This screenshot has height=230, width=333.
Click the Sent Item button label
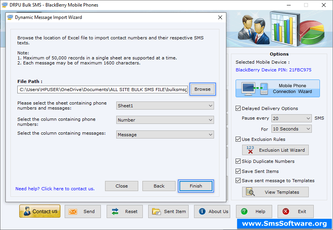tap(175, 211)
